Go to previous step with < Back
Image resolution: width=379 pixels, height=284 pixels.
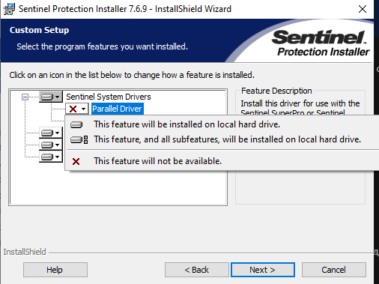197,270
